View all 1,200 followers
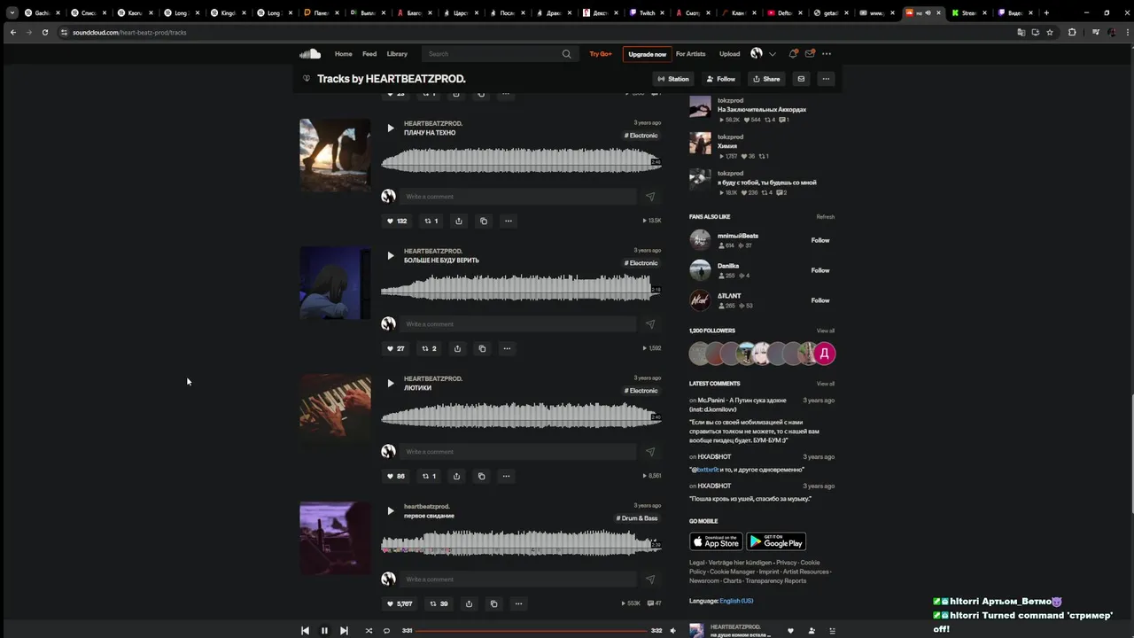Viewport: 1134px width, 638px height. (826, 331)
